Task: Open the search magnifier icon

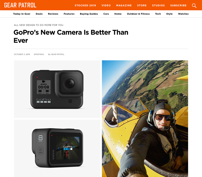Action: pyautogui.click(x=194, y=6)
